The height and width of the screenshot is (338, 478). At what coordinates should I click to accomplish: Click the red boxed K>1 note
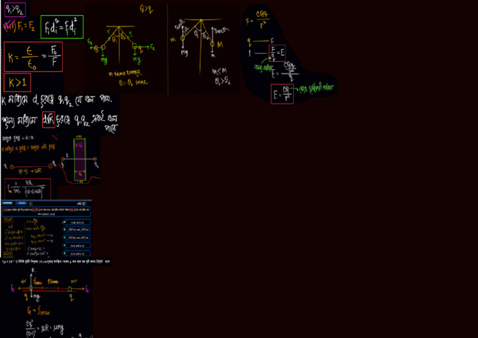(x=17, y=83)
